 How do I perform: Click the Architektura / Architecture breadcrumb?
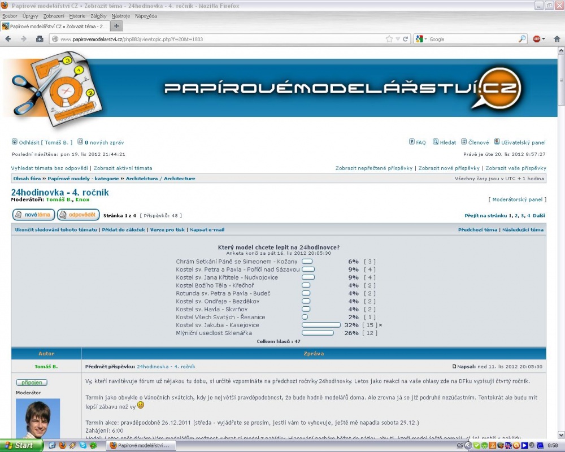coord(160,179)
